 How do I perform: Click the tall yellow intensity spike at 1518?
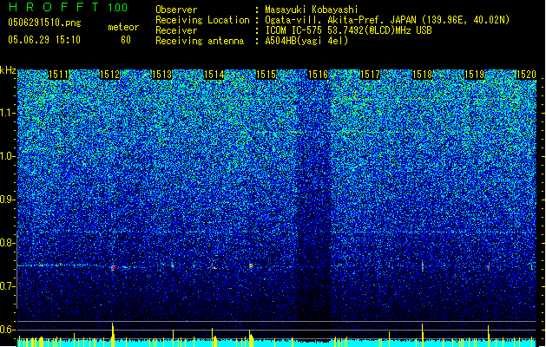423,335
